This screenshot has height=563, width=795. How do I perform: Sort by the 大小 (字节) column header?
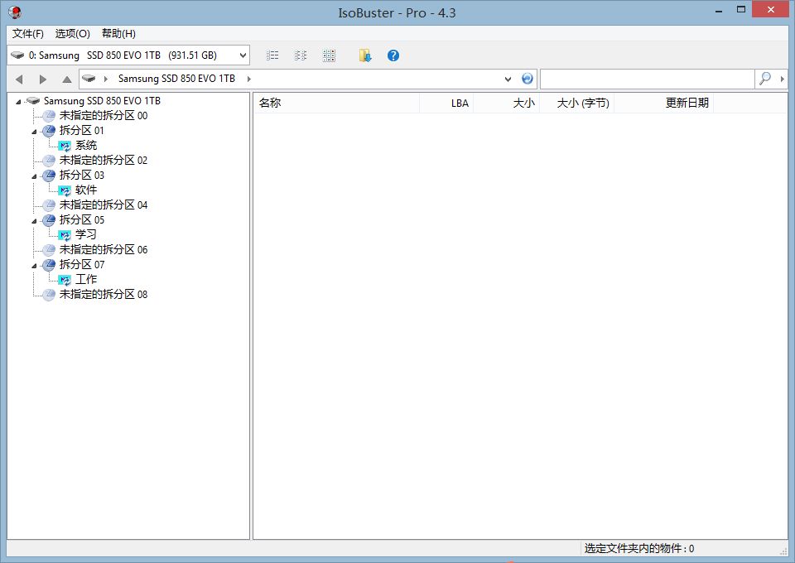pyautogui.click(x=576, y=103)
